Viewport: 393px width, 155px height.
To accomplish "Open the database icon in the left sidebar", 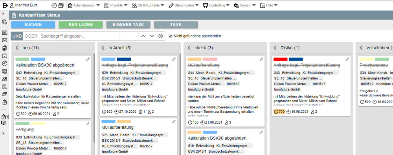I will [4, 22].
